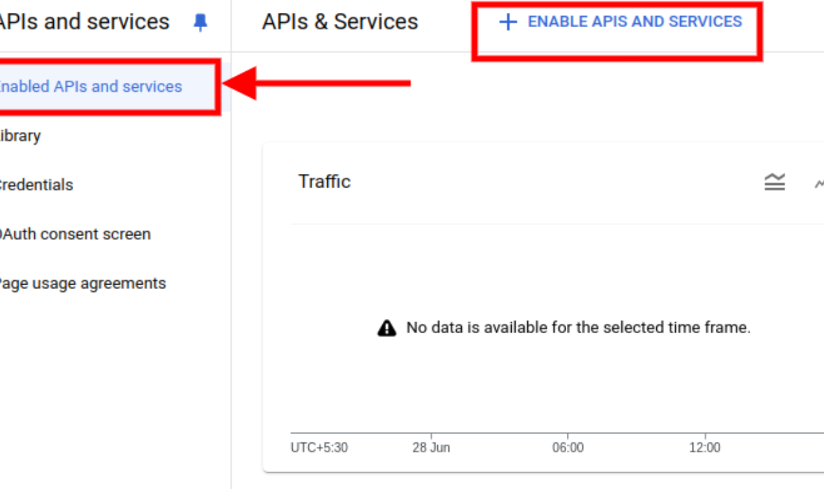The image size is (824, 489).
Task: Select Page usage agreements item
Action: coord(83,283)
